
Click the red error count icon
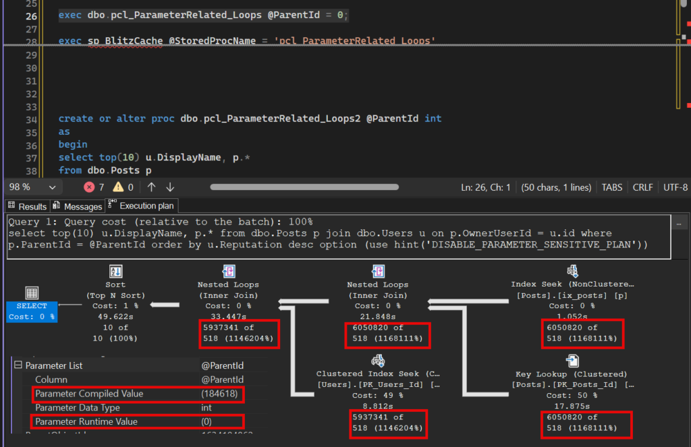[x=89, y=187]
